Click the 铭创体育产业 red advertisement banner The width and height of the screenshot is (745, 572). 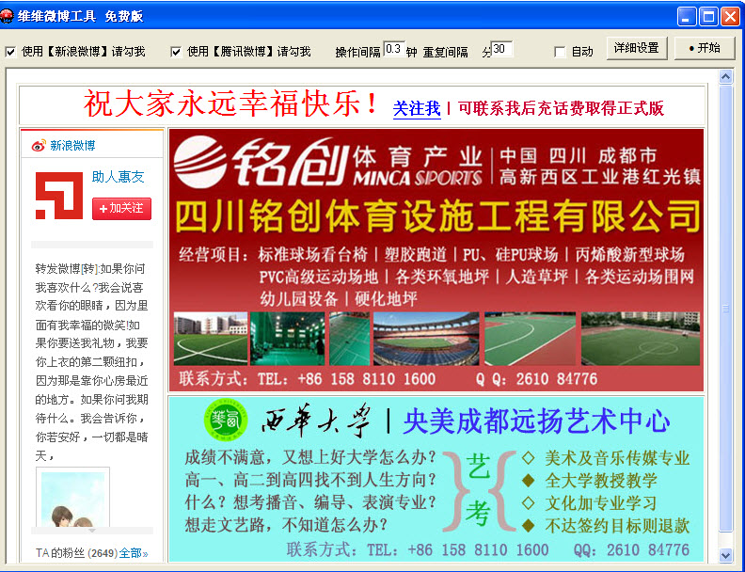(436, 260)
